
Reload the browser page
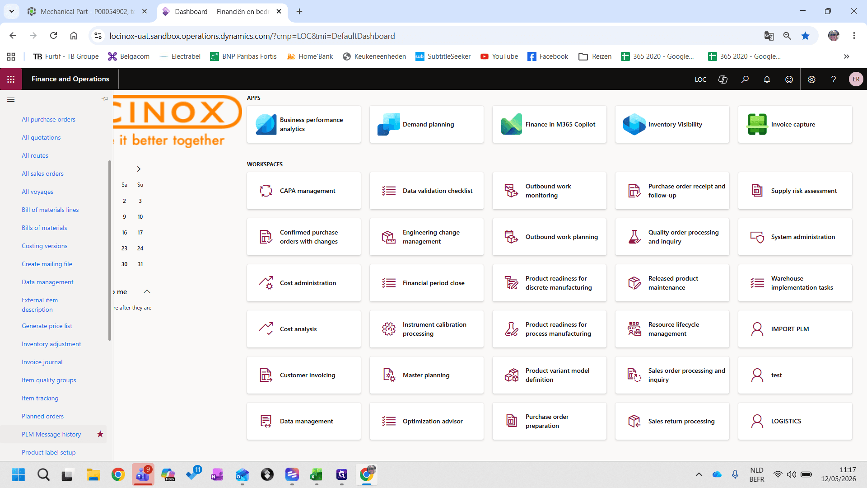click(x=53, y=36)
